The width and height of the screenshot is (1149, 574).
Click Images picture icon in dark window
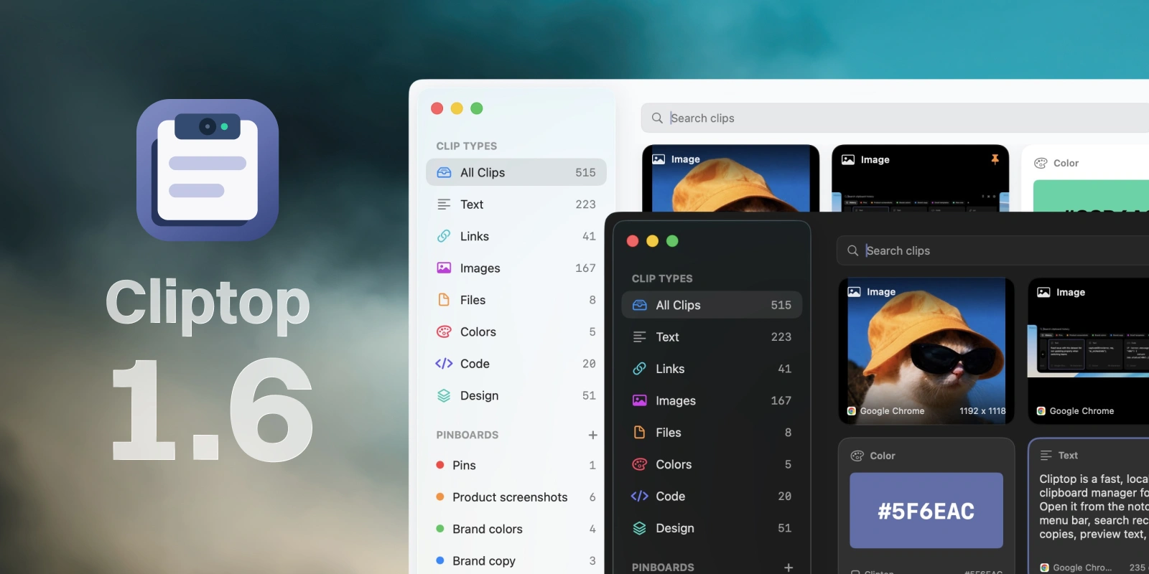[x=639, y=400]
